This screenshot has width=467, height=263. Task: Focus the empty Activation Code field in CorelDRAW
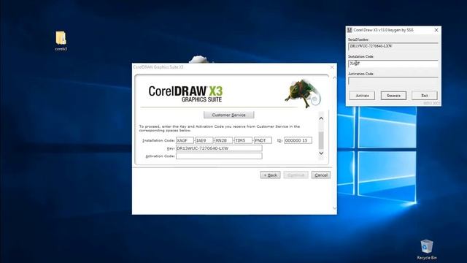click(219, 156)
